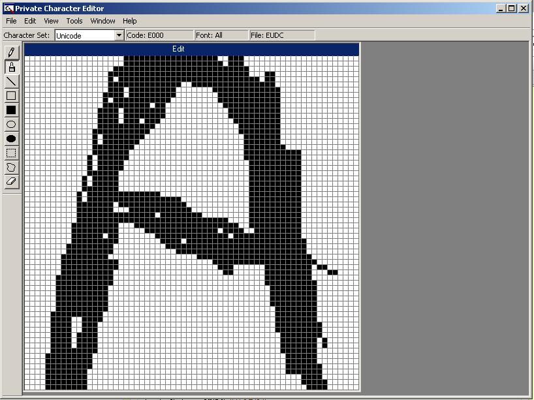Select the Straight Line tool
534x400 pixels.
(x=11, y=82)
